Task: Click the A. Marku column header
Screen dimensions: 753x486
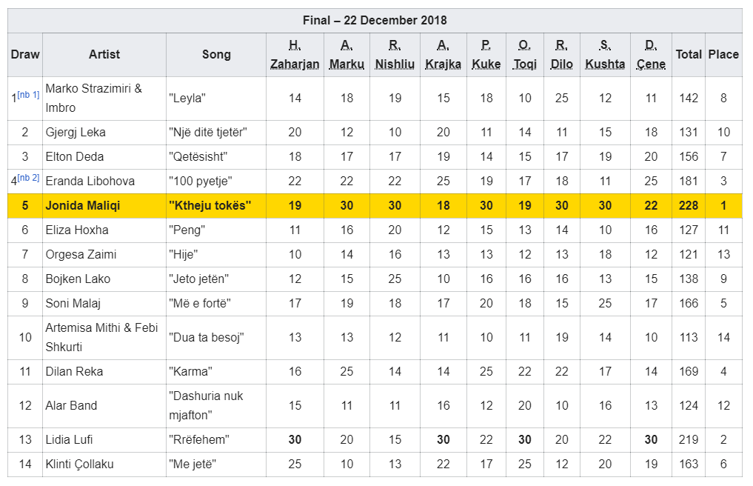Action: pos(347,55)
